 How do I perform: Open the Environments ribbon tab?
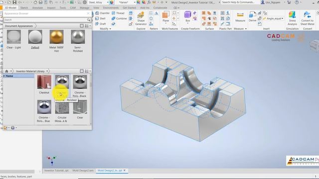point(111,8)
